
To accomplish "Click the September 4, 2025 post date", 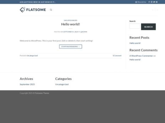I will pyautogui.click(x=70, y=32).
